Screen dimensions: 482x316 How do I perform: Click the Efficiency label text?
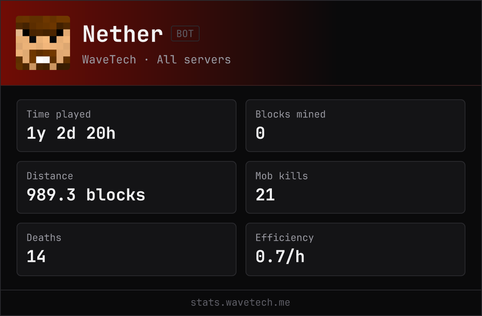[x=285, y=238]
